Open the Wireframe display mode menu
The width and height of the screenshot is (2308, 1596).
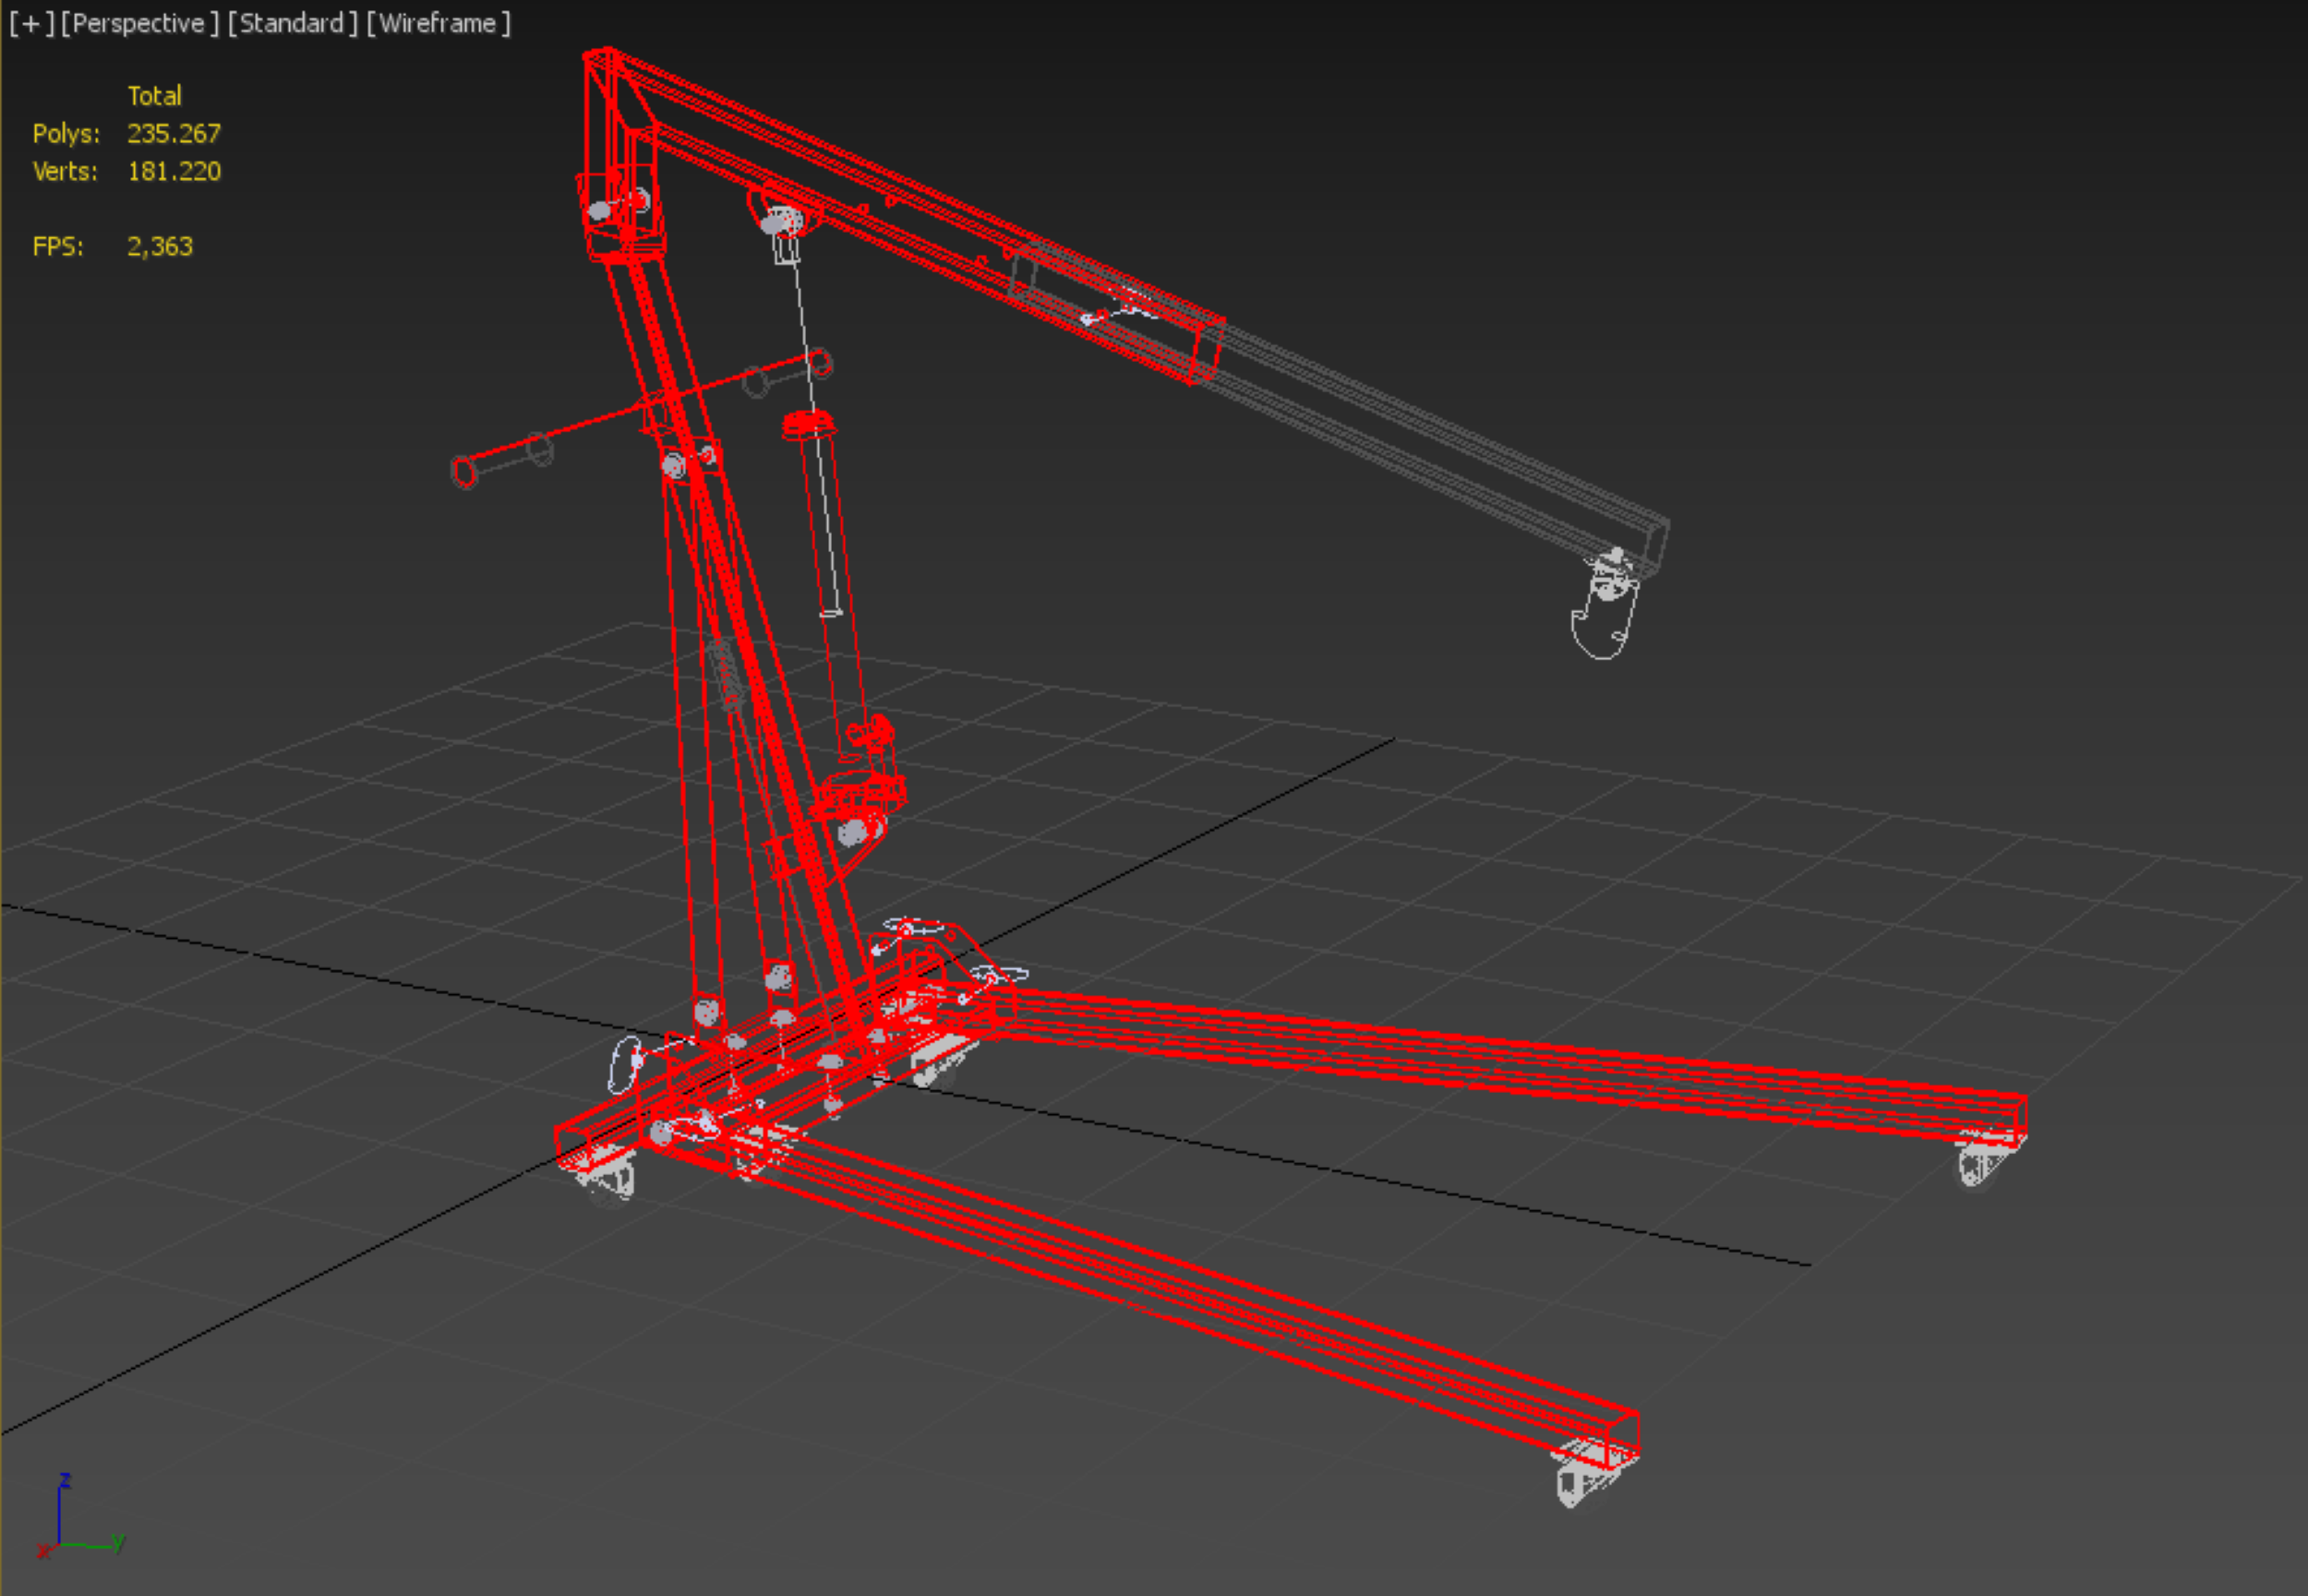pyautogui.click(x=438, y=23)
